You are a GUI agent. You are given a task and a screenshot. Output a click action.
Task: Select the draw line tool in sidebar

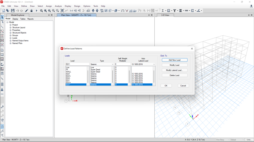(2, 27)
